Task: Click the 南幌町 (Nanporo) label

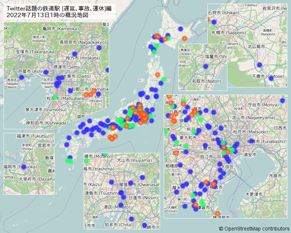Action: [x=268, y=32]
